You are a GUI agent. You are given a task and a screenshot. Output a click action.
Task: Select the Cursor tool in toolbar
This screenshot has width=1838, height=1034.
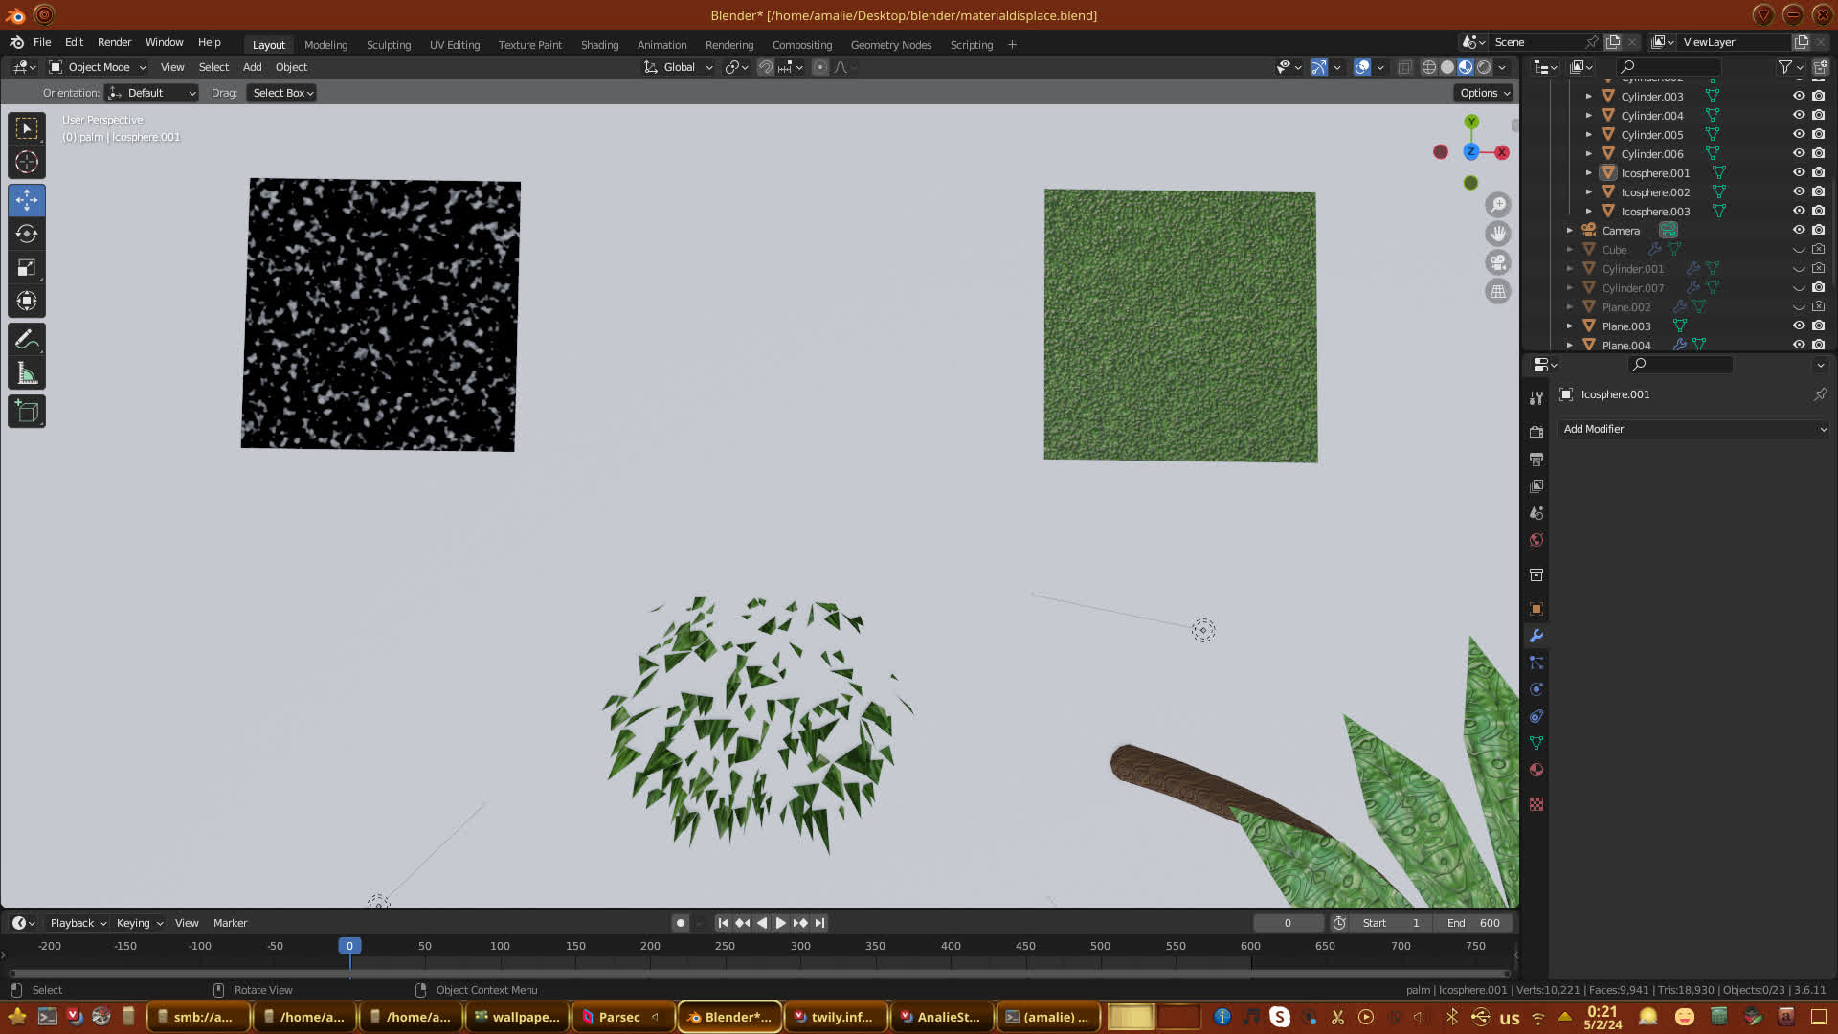[27, 162]
